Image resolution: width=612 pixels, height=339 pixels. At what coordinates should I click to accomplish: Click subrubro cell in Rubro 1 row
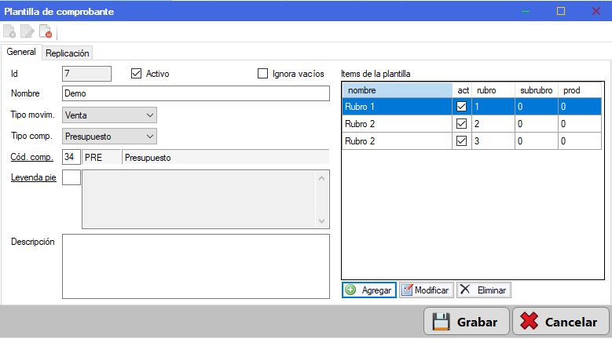[x=537, y=107]
